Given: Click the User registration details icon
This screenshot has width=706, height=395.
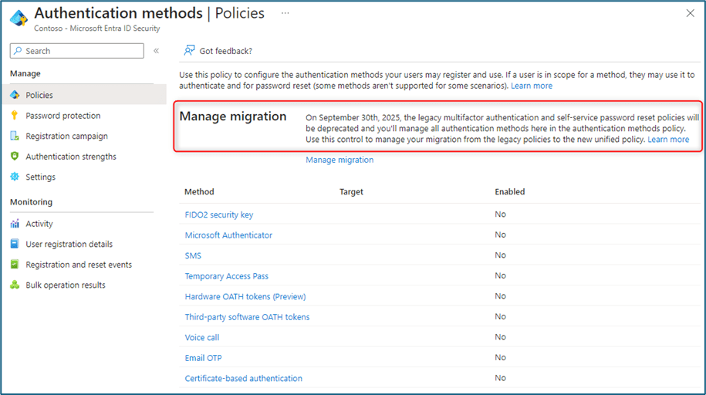Looking at the screenshot, I should click(15, 245).
